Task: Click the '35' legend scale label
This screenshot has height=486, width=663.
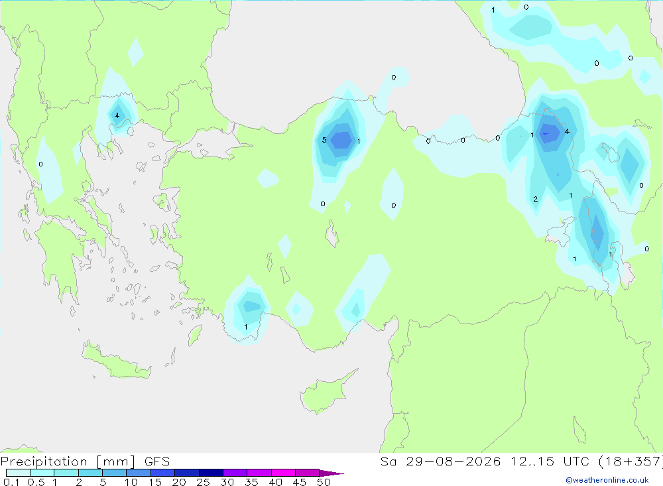Action: point(251,482)
